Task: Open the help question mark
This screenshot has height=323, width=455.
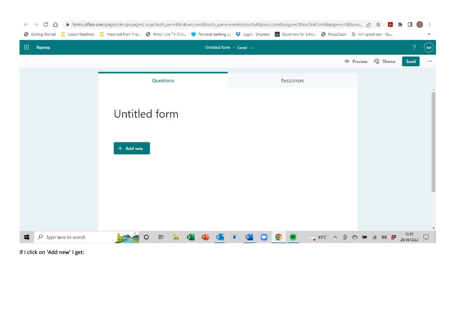Action: point(414,47)
